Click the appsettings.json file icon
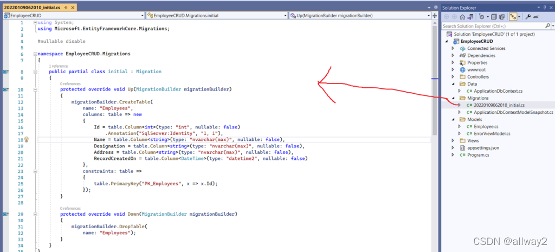The width and height of the screenshot is (555, 252). coord(462,148)
